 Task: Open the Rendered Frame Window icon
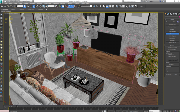coord(123,6)
